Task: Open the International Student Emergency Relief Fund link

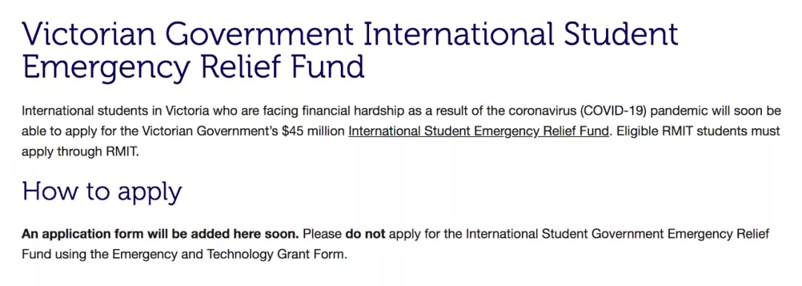Action: coord(479,131)
